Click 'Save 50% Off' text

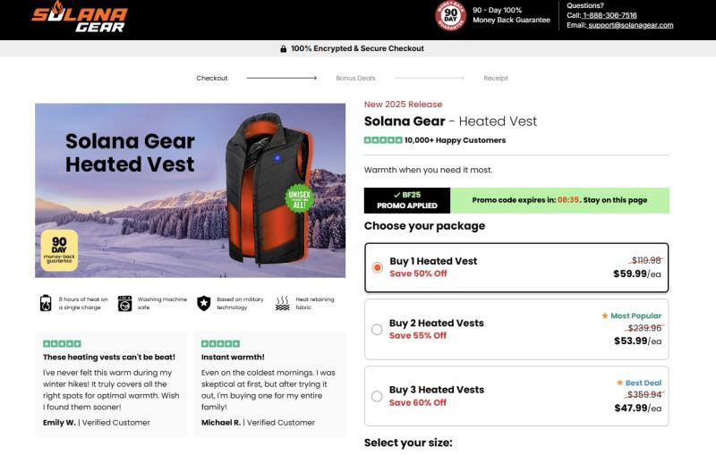[x=418, y=274]
